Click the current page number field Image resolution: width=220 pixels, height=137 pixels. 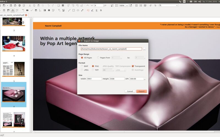99,5
